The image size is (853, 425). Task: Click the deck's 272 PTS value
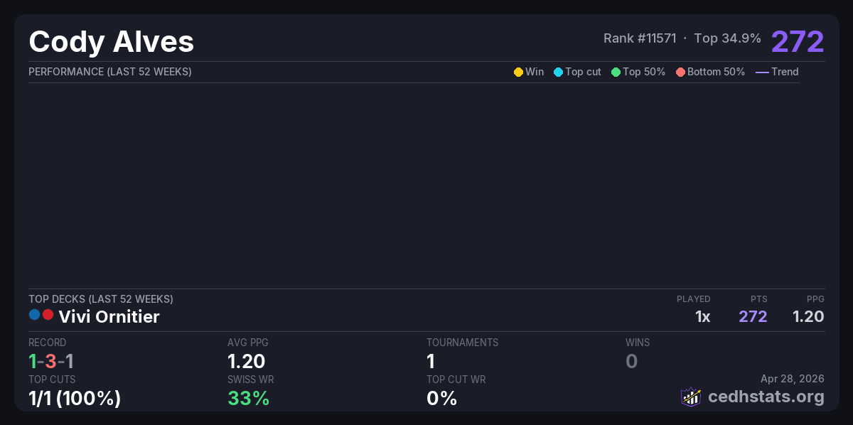pyautogui.click(x=753, y=317)
